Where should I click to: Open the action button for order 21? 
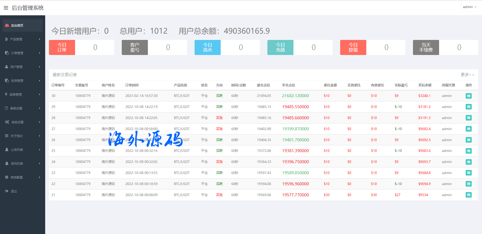coord(468,195)
